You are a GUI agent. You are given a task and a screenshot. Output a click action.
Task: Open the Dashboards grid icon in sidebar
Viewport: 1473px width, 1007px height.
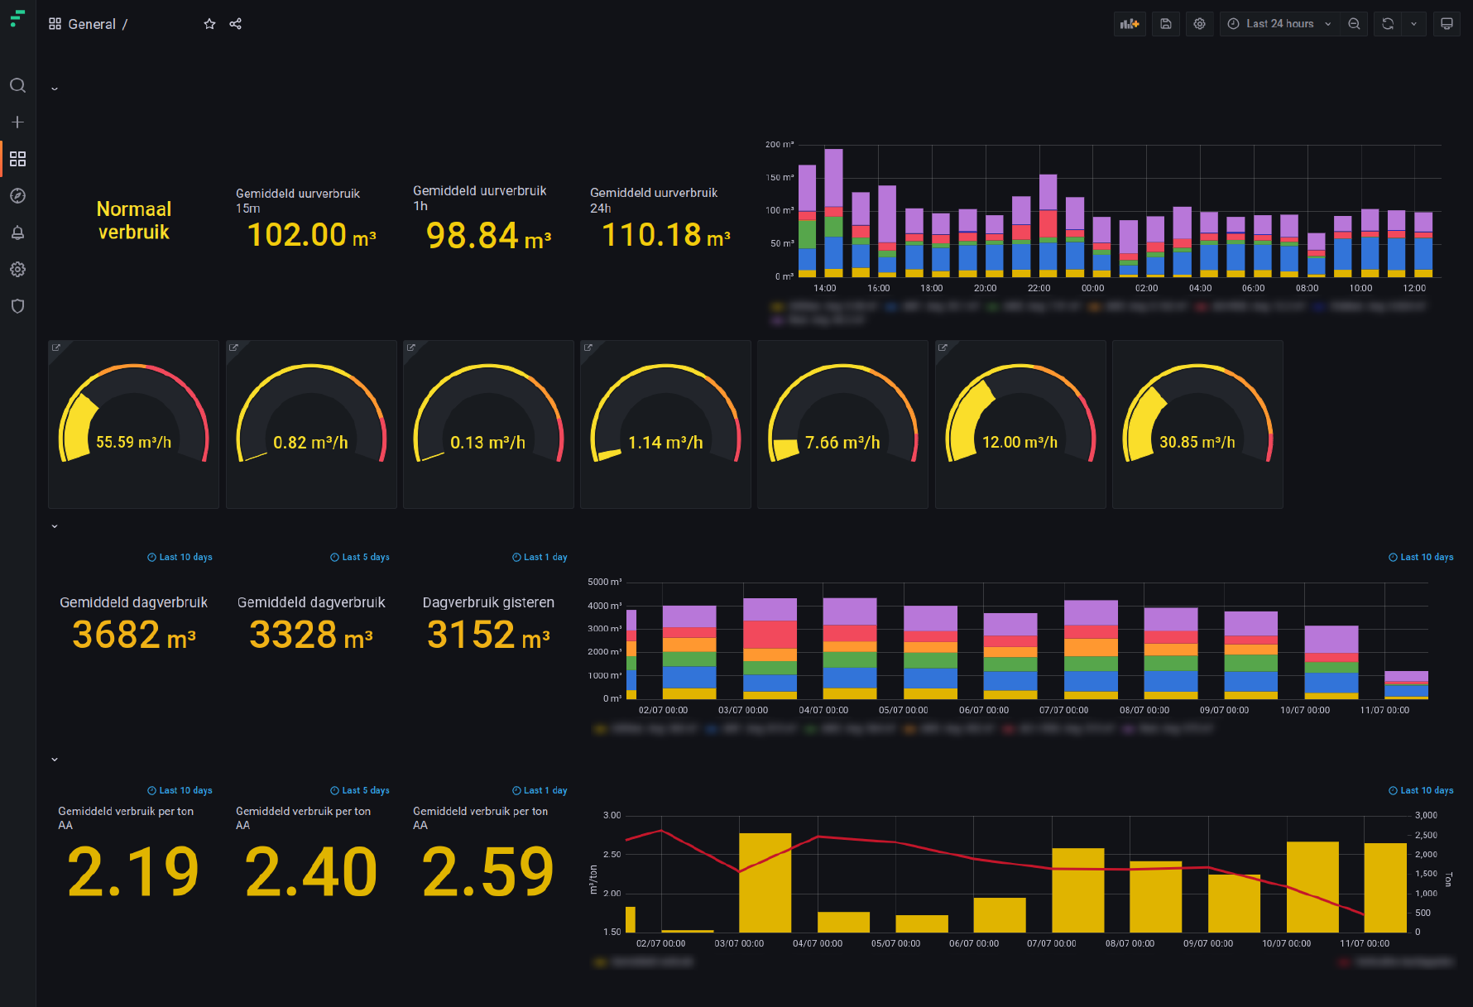[x=17, y=159]
